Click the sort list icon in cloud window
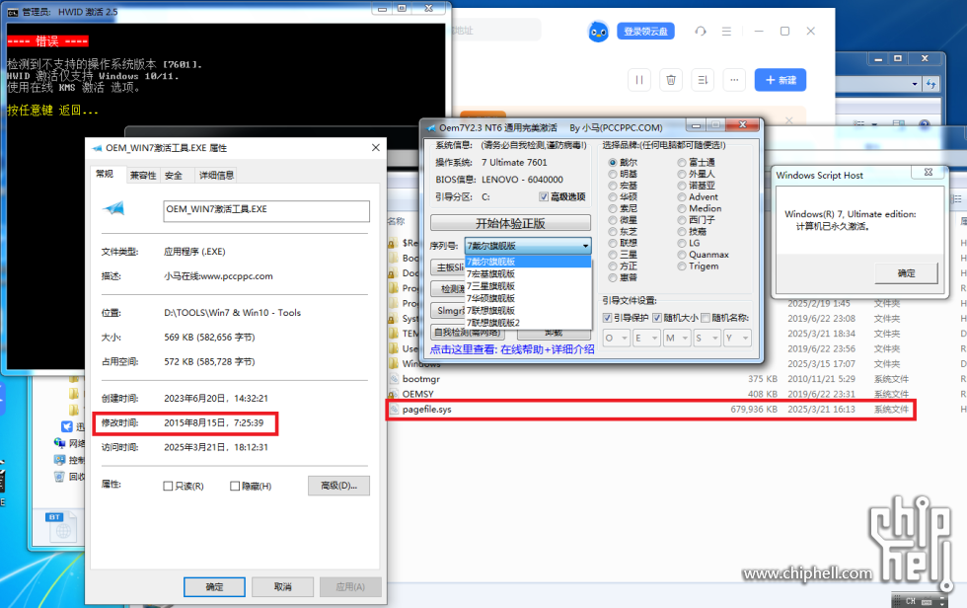967x608 pixels. pyautogui.click(x=703, y=80)
